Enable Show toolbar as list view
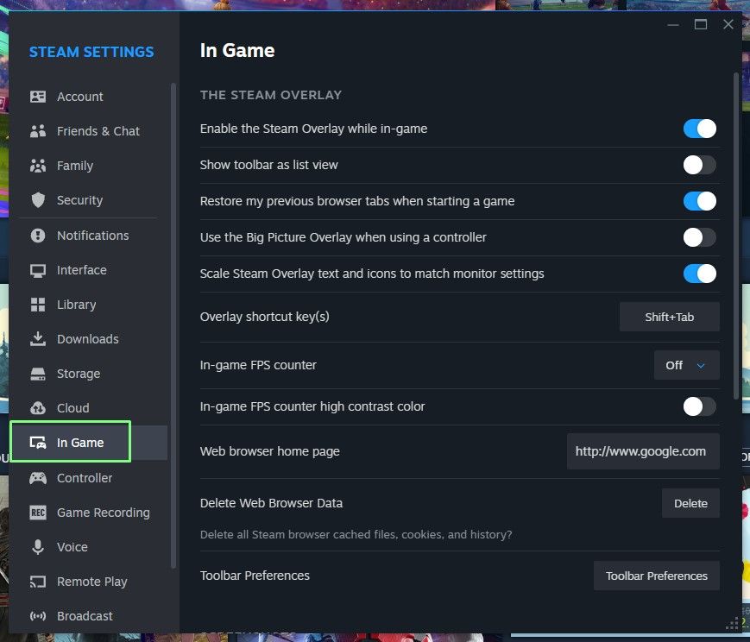The height and width of the screenshot is (642, 750). coord(699,164)
